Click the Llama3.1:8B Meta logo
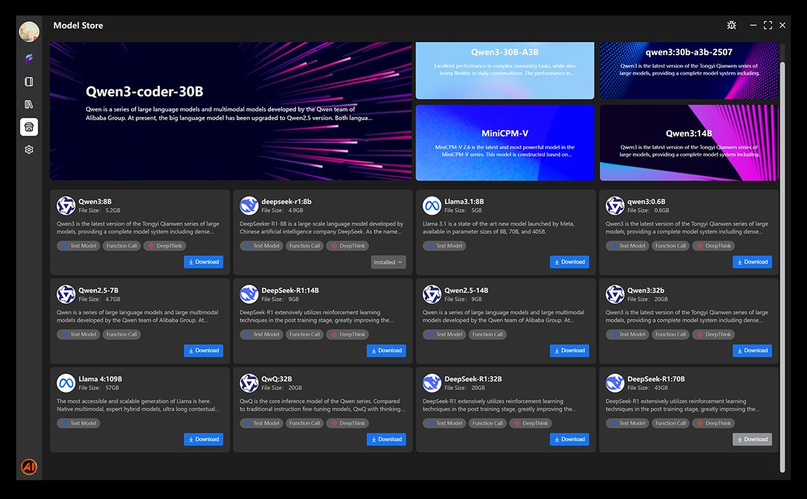Screen dimensions: 807x499 (x=432, y=205)
